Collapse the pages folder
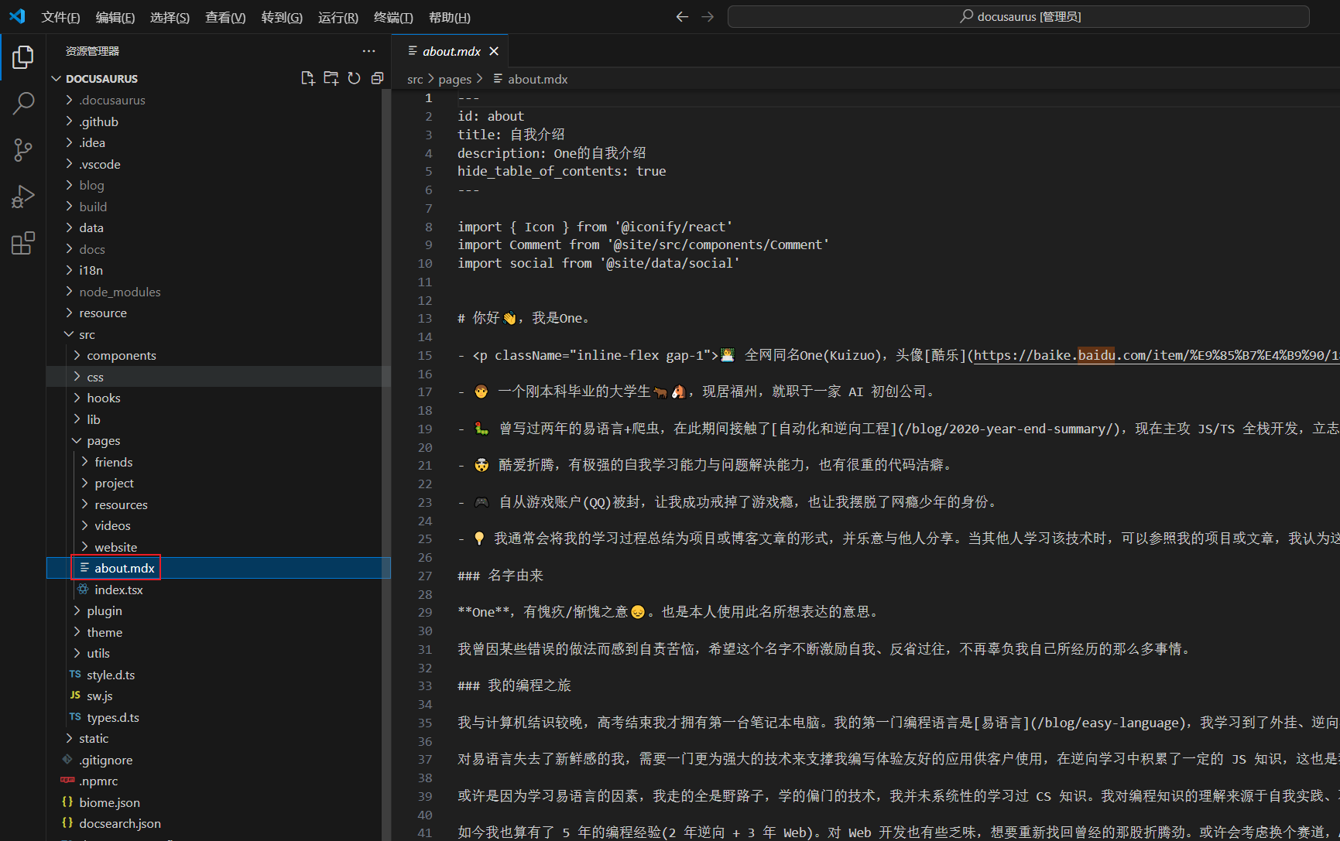 tap(77, 440)
